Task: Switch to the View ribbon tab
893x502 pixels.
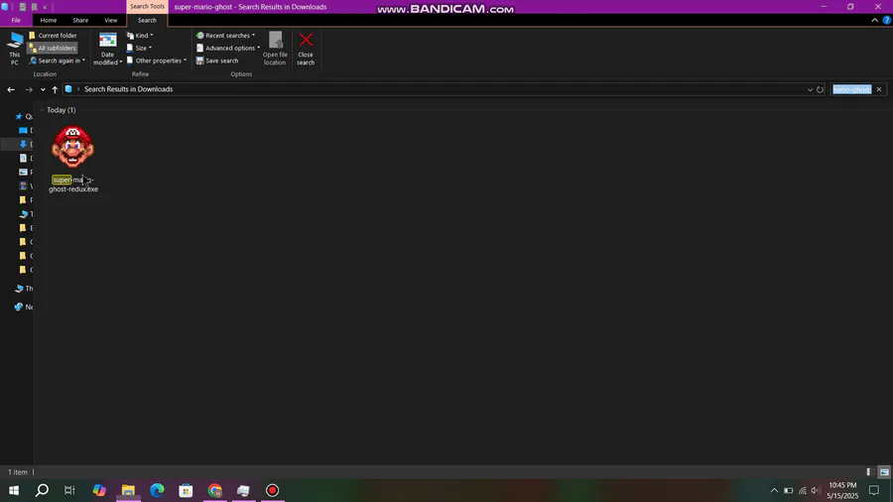Action: [x=110, y=20]
